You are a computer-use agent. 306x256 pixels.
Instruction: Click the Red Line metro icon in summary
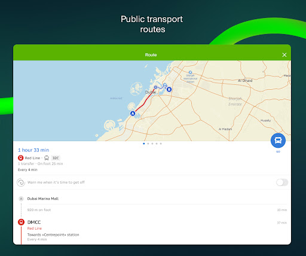(x=20, y=158)
